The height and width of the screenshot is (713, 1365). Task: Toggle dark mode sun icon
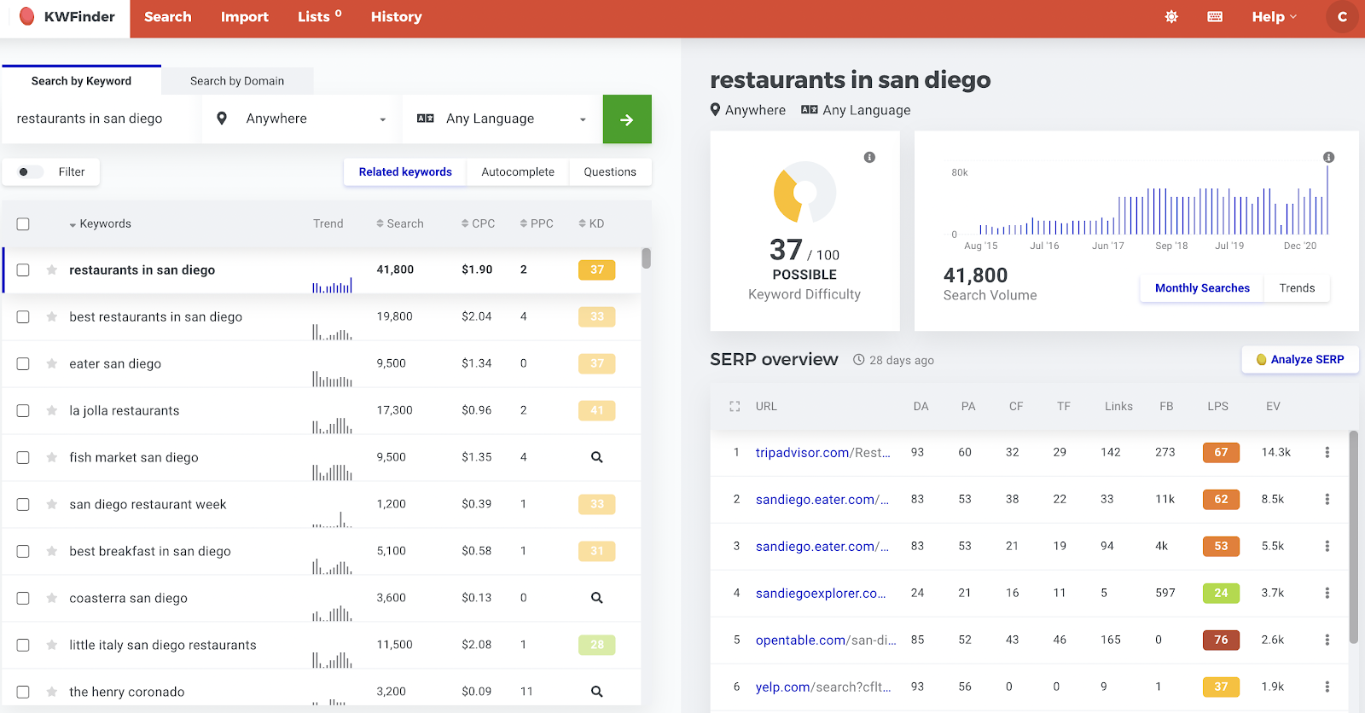pos(1171,17)
